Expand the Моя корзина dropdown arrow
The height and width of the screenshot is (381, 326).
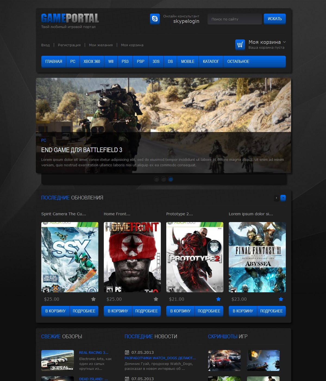point(284,42)
